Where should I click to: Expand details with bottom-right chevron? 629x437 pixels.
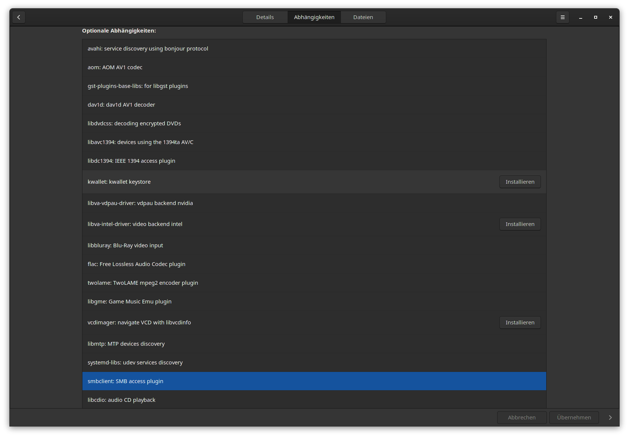point(610,418)
